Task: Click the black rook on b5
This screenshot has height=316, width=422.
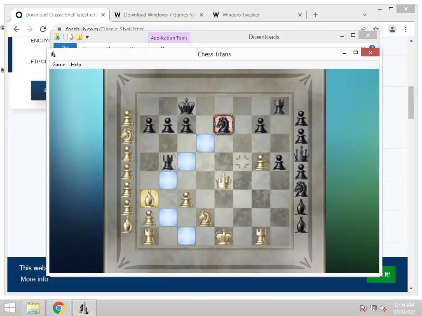Action: [x=168, y=162]
